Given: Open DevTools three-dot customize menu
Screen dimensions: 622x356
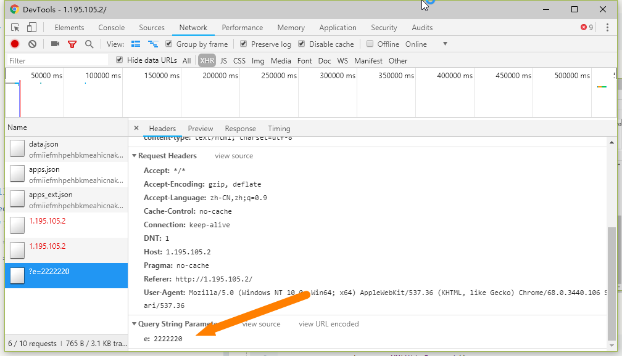Looking at the screenshot, I should click(x=607, y=27).
